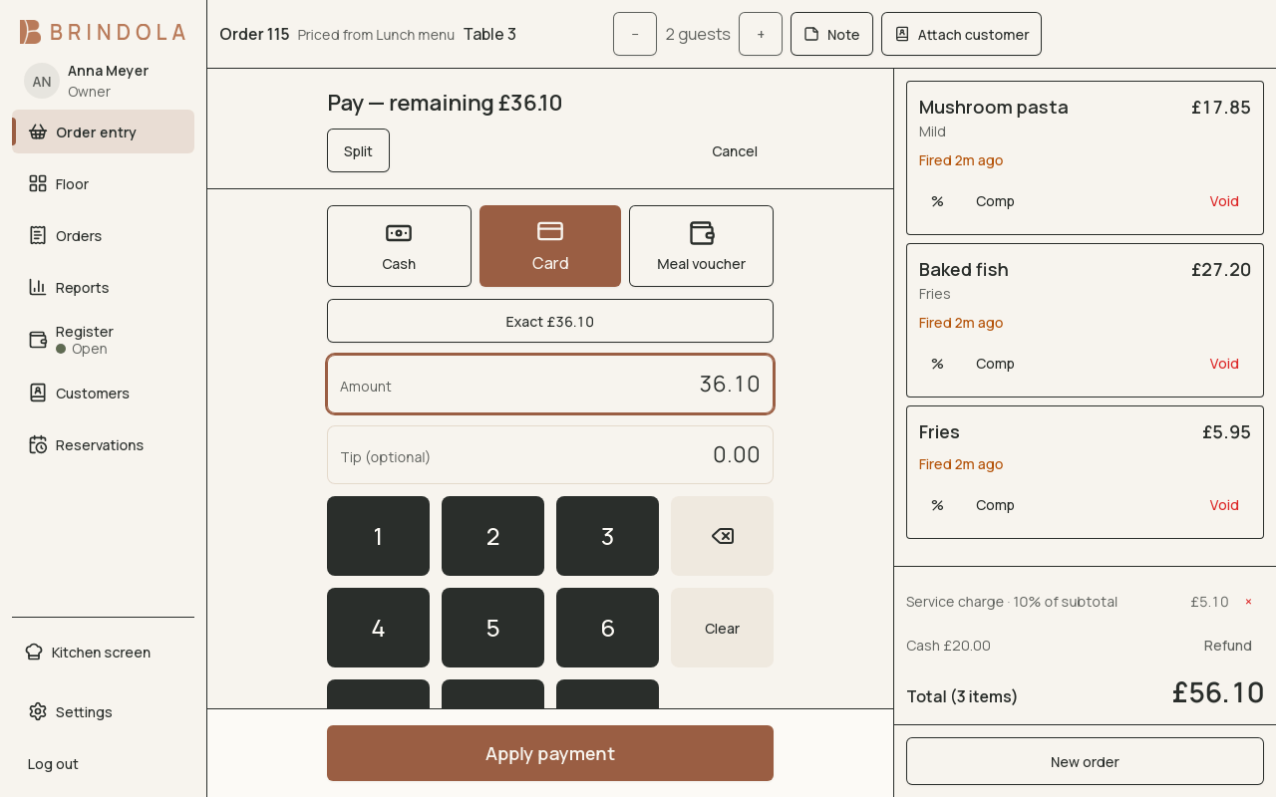1276x797 pixels.
Task: Click Exact £36.10 button
Action: (x=550, y=321)
